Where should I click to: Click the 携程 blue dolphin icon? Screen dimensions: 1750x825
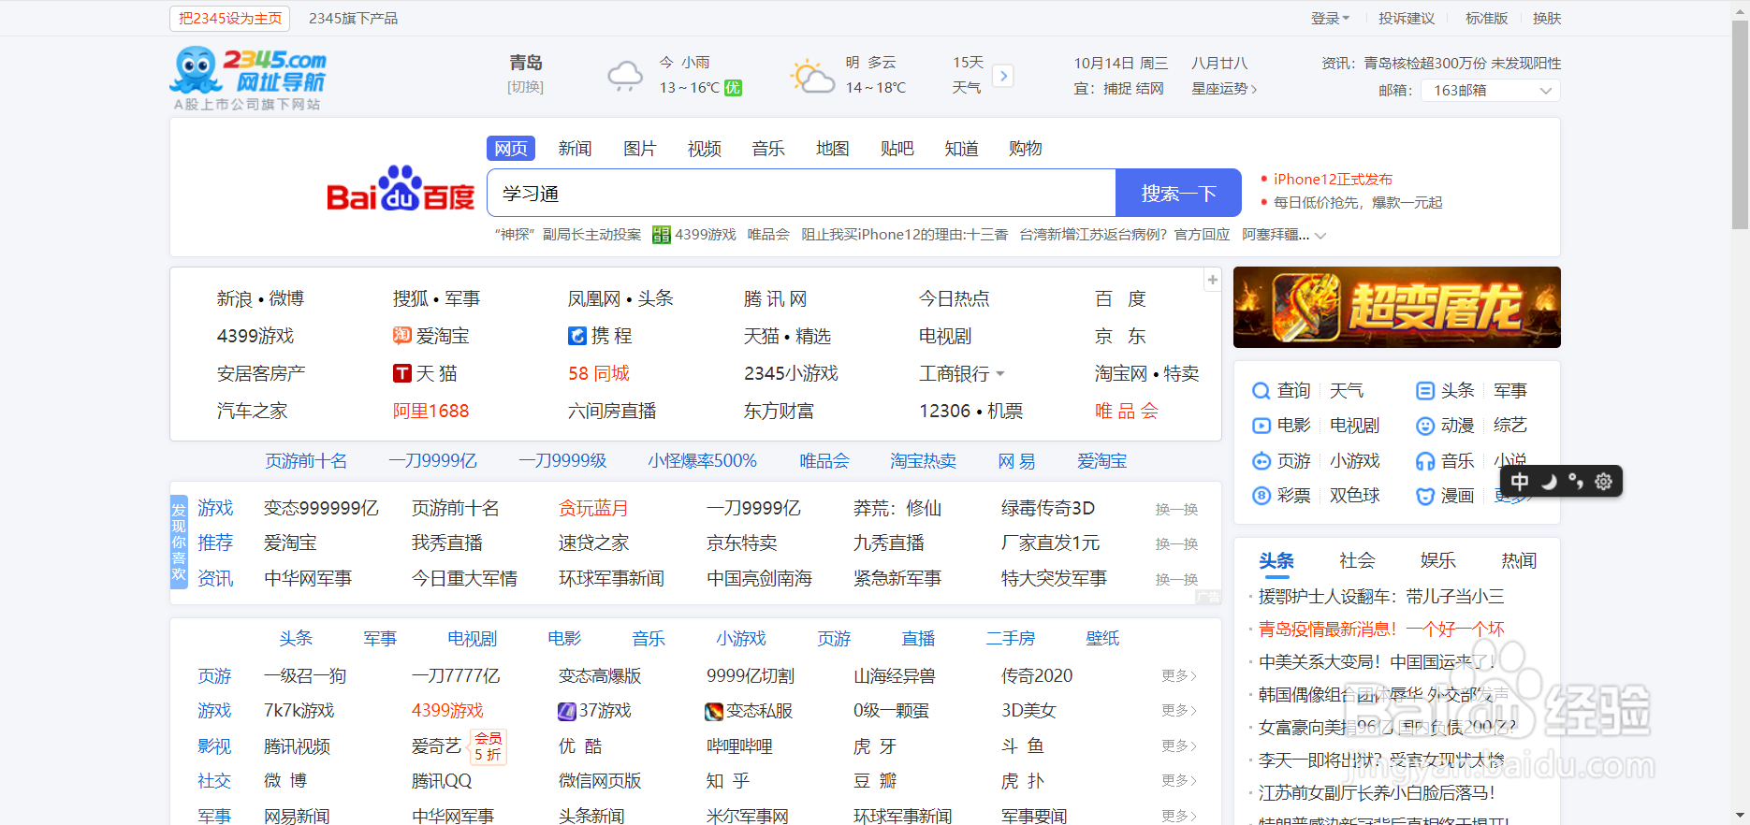[x=577, y=336]
